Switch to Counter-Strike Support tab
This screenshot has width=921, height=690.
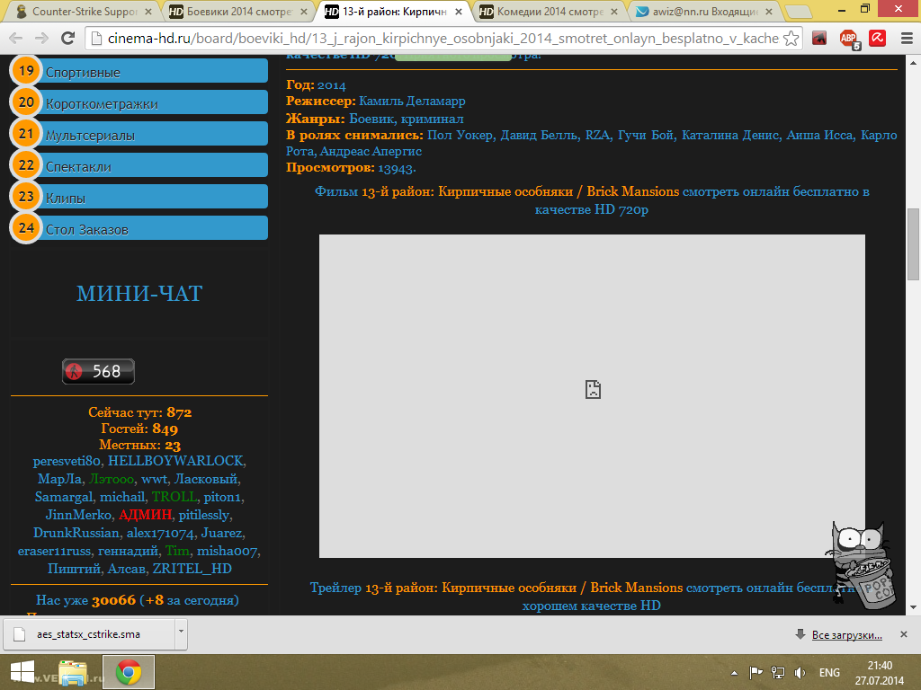click(84, 11)
